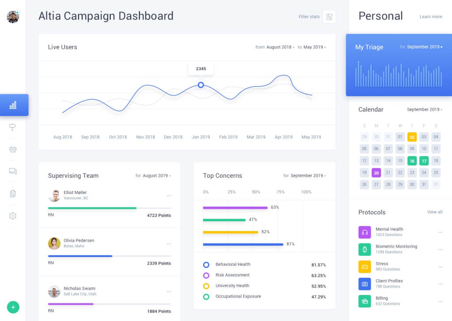Image resolution: width=452 pixels, height=321 pixels.
Task: Open options menu for Elliot Møller
Action: (x=169, y=196)
